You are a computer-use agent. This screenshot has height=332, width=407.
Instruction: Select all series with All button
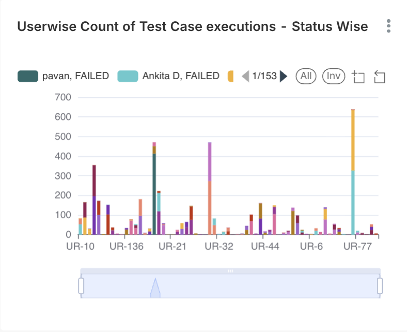click(306, 77)
